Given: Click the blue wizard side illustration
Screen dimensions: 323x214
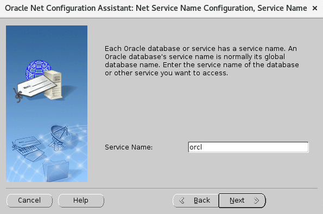Looking at the screenshot, I should (47, 103).
